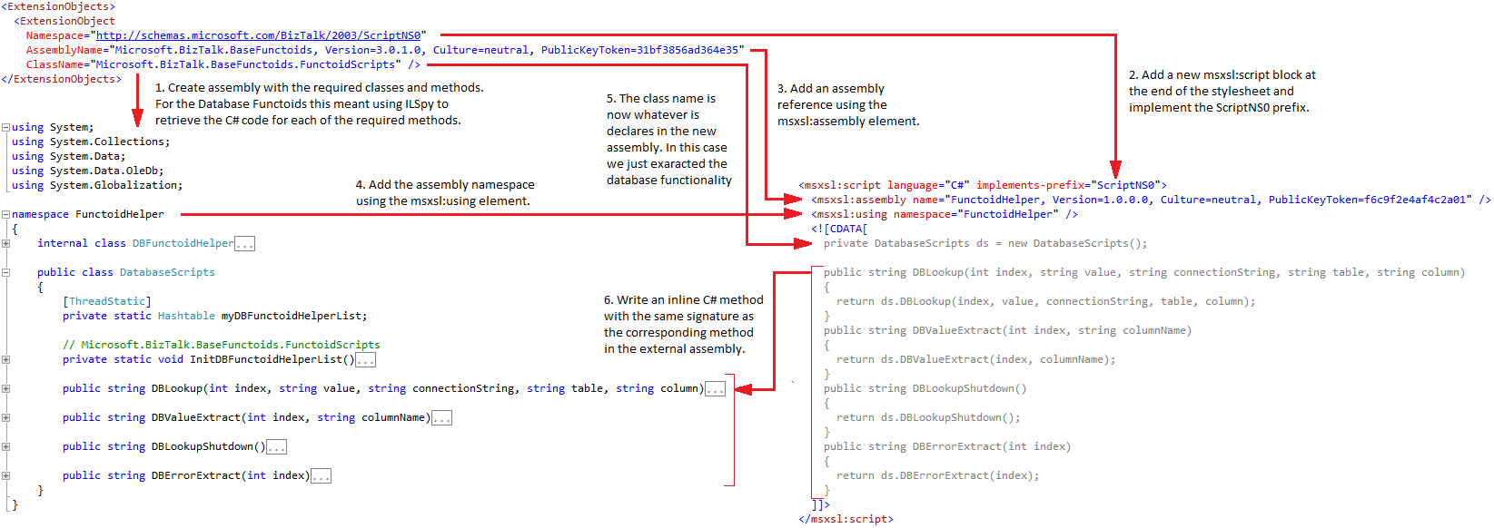Viewport: 1494px width, 528px height.
Task: Click 'private static Hashtable myDBFunctoidHelperList;' line
Action: (x=215, y=316)
